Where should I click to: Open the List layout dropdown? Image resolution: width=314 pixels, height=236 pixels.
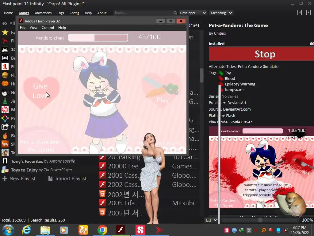pos(211,220)
